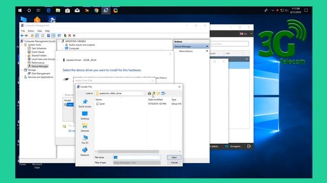Click the Back arrow in Computer Management toolbar
This screenshot has height=183, width=327.
(x=21, y=36)
